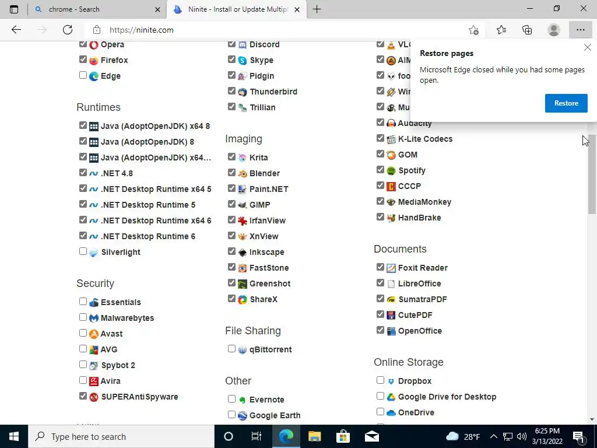Image resolution: width=597 pixels, height=448 pixels.
Task: Click the Opera app icon
Action: coord(94,44)
